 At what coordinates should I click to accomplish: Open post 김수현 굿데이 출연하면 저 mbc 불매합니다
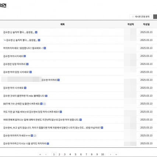tap(24, 96)
